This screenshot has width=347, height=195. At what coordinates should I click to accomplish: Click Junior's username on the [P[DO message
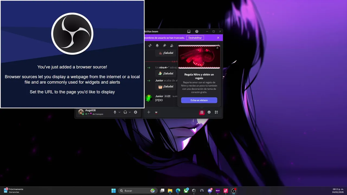pyautogui.click(x=159, y=96)
